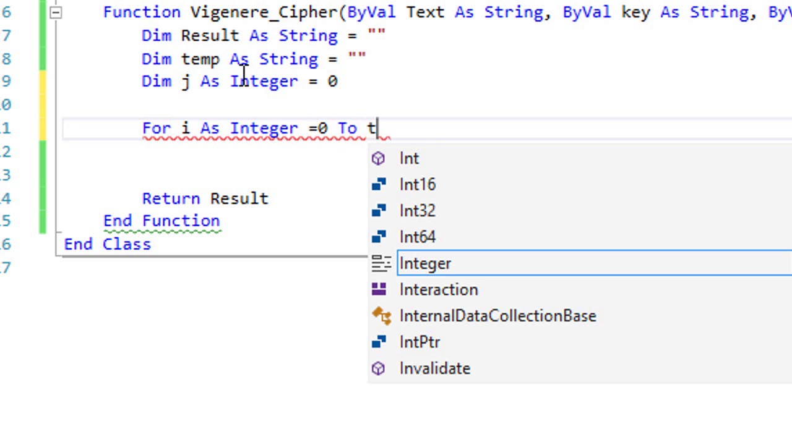Click the InternalDataCollectionBase class icon
The width and height of the screenshot is (792, 445).
[381, 316]
